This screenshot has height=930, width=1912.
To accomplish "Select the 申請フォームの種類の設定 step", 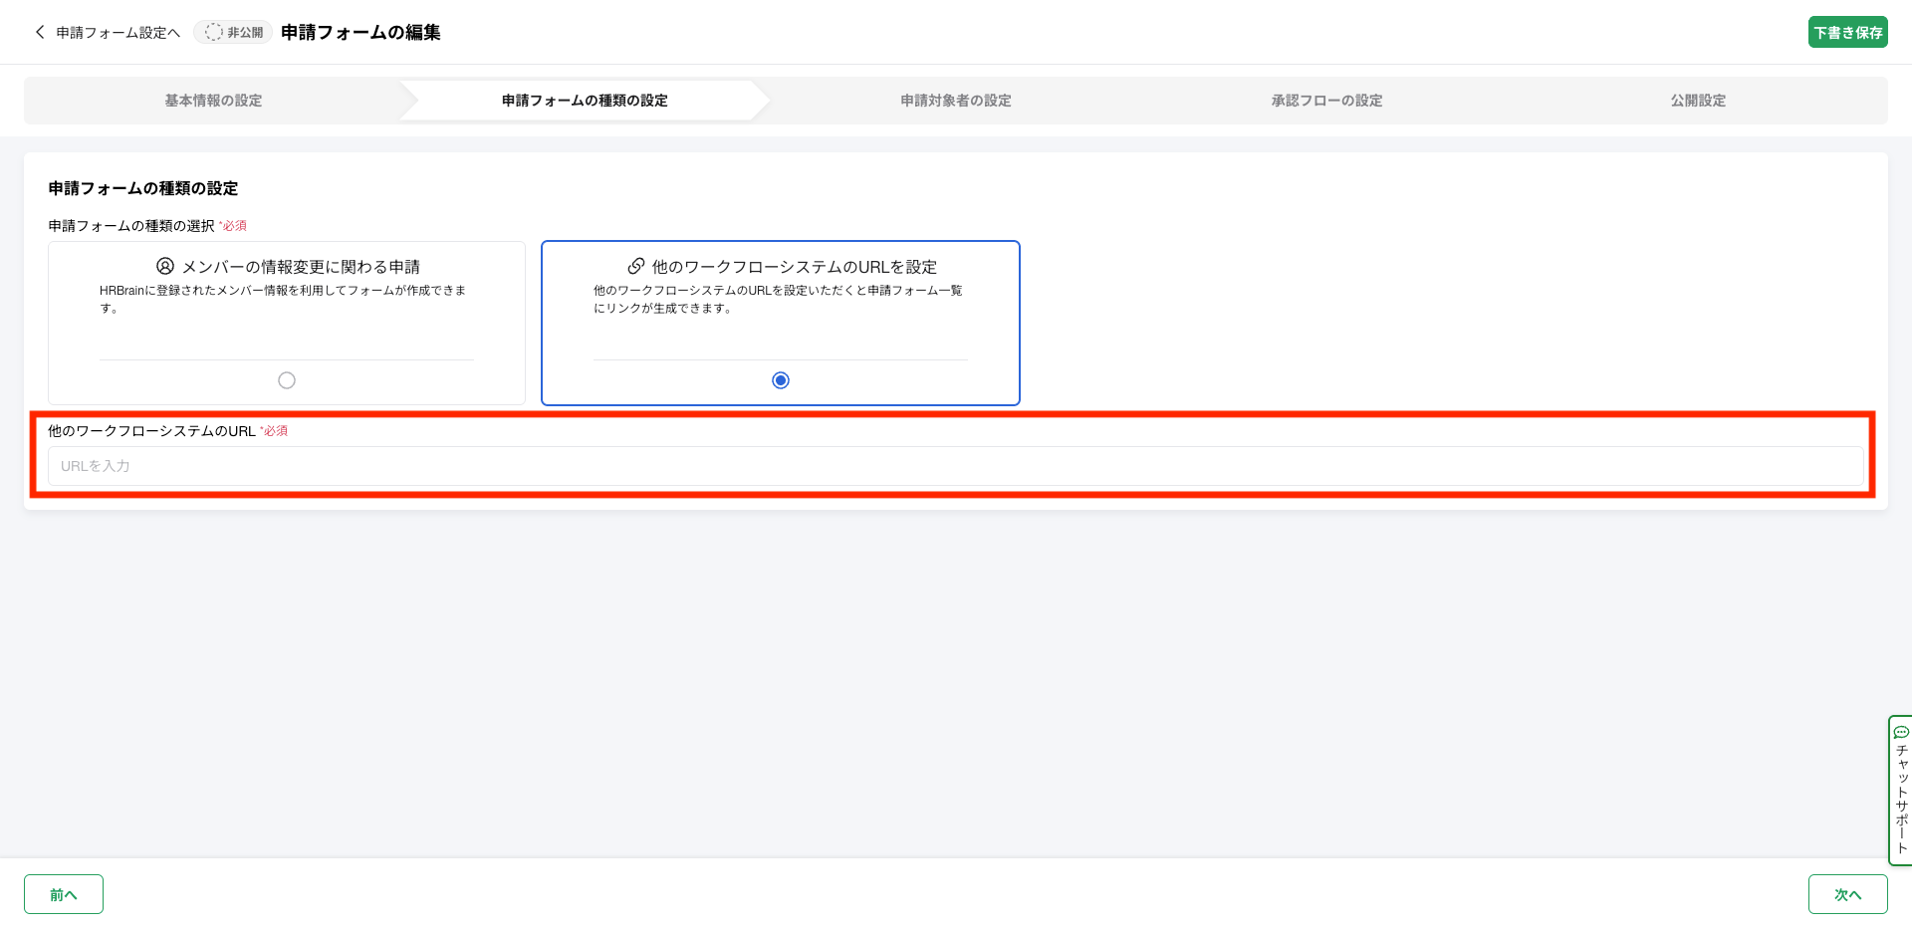I will [585, 101].
